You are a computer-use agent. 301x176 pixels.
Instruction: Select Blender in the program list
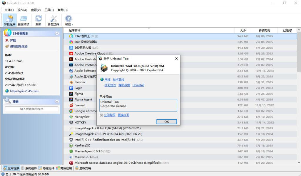80,82
